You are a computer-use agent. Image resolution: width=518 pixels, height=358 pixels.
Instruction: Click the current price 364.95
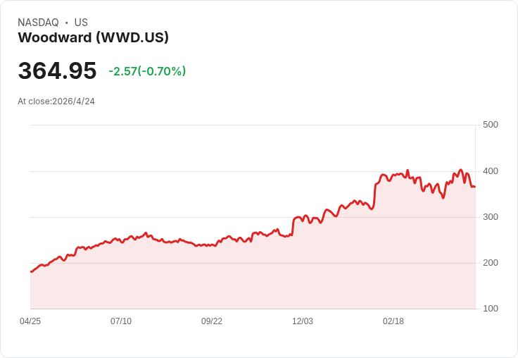pyautogui.click(x=57, y=71)
